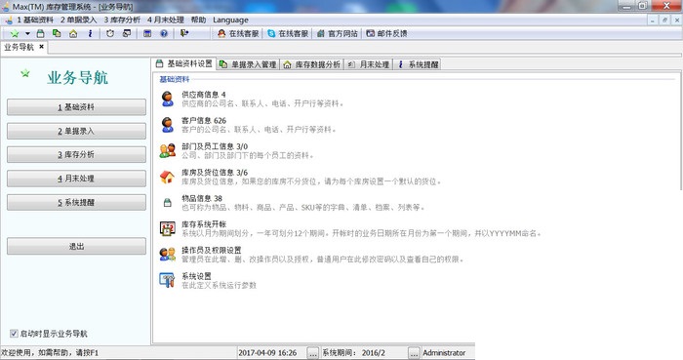The width and height of the screenshot is (683, 360).
Task: Open the 库房及货位信息 3/6 link
Action: 215,173
